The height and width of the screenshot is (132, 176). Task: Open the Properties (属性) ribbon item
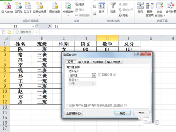pos(80,10)
